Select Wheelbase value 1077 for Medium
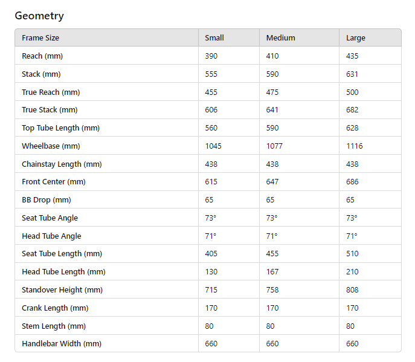The image size is (415, 362). (x=274, y=146)
